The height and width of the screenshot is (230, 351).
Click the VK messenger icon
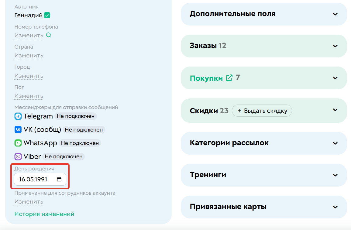17,129
